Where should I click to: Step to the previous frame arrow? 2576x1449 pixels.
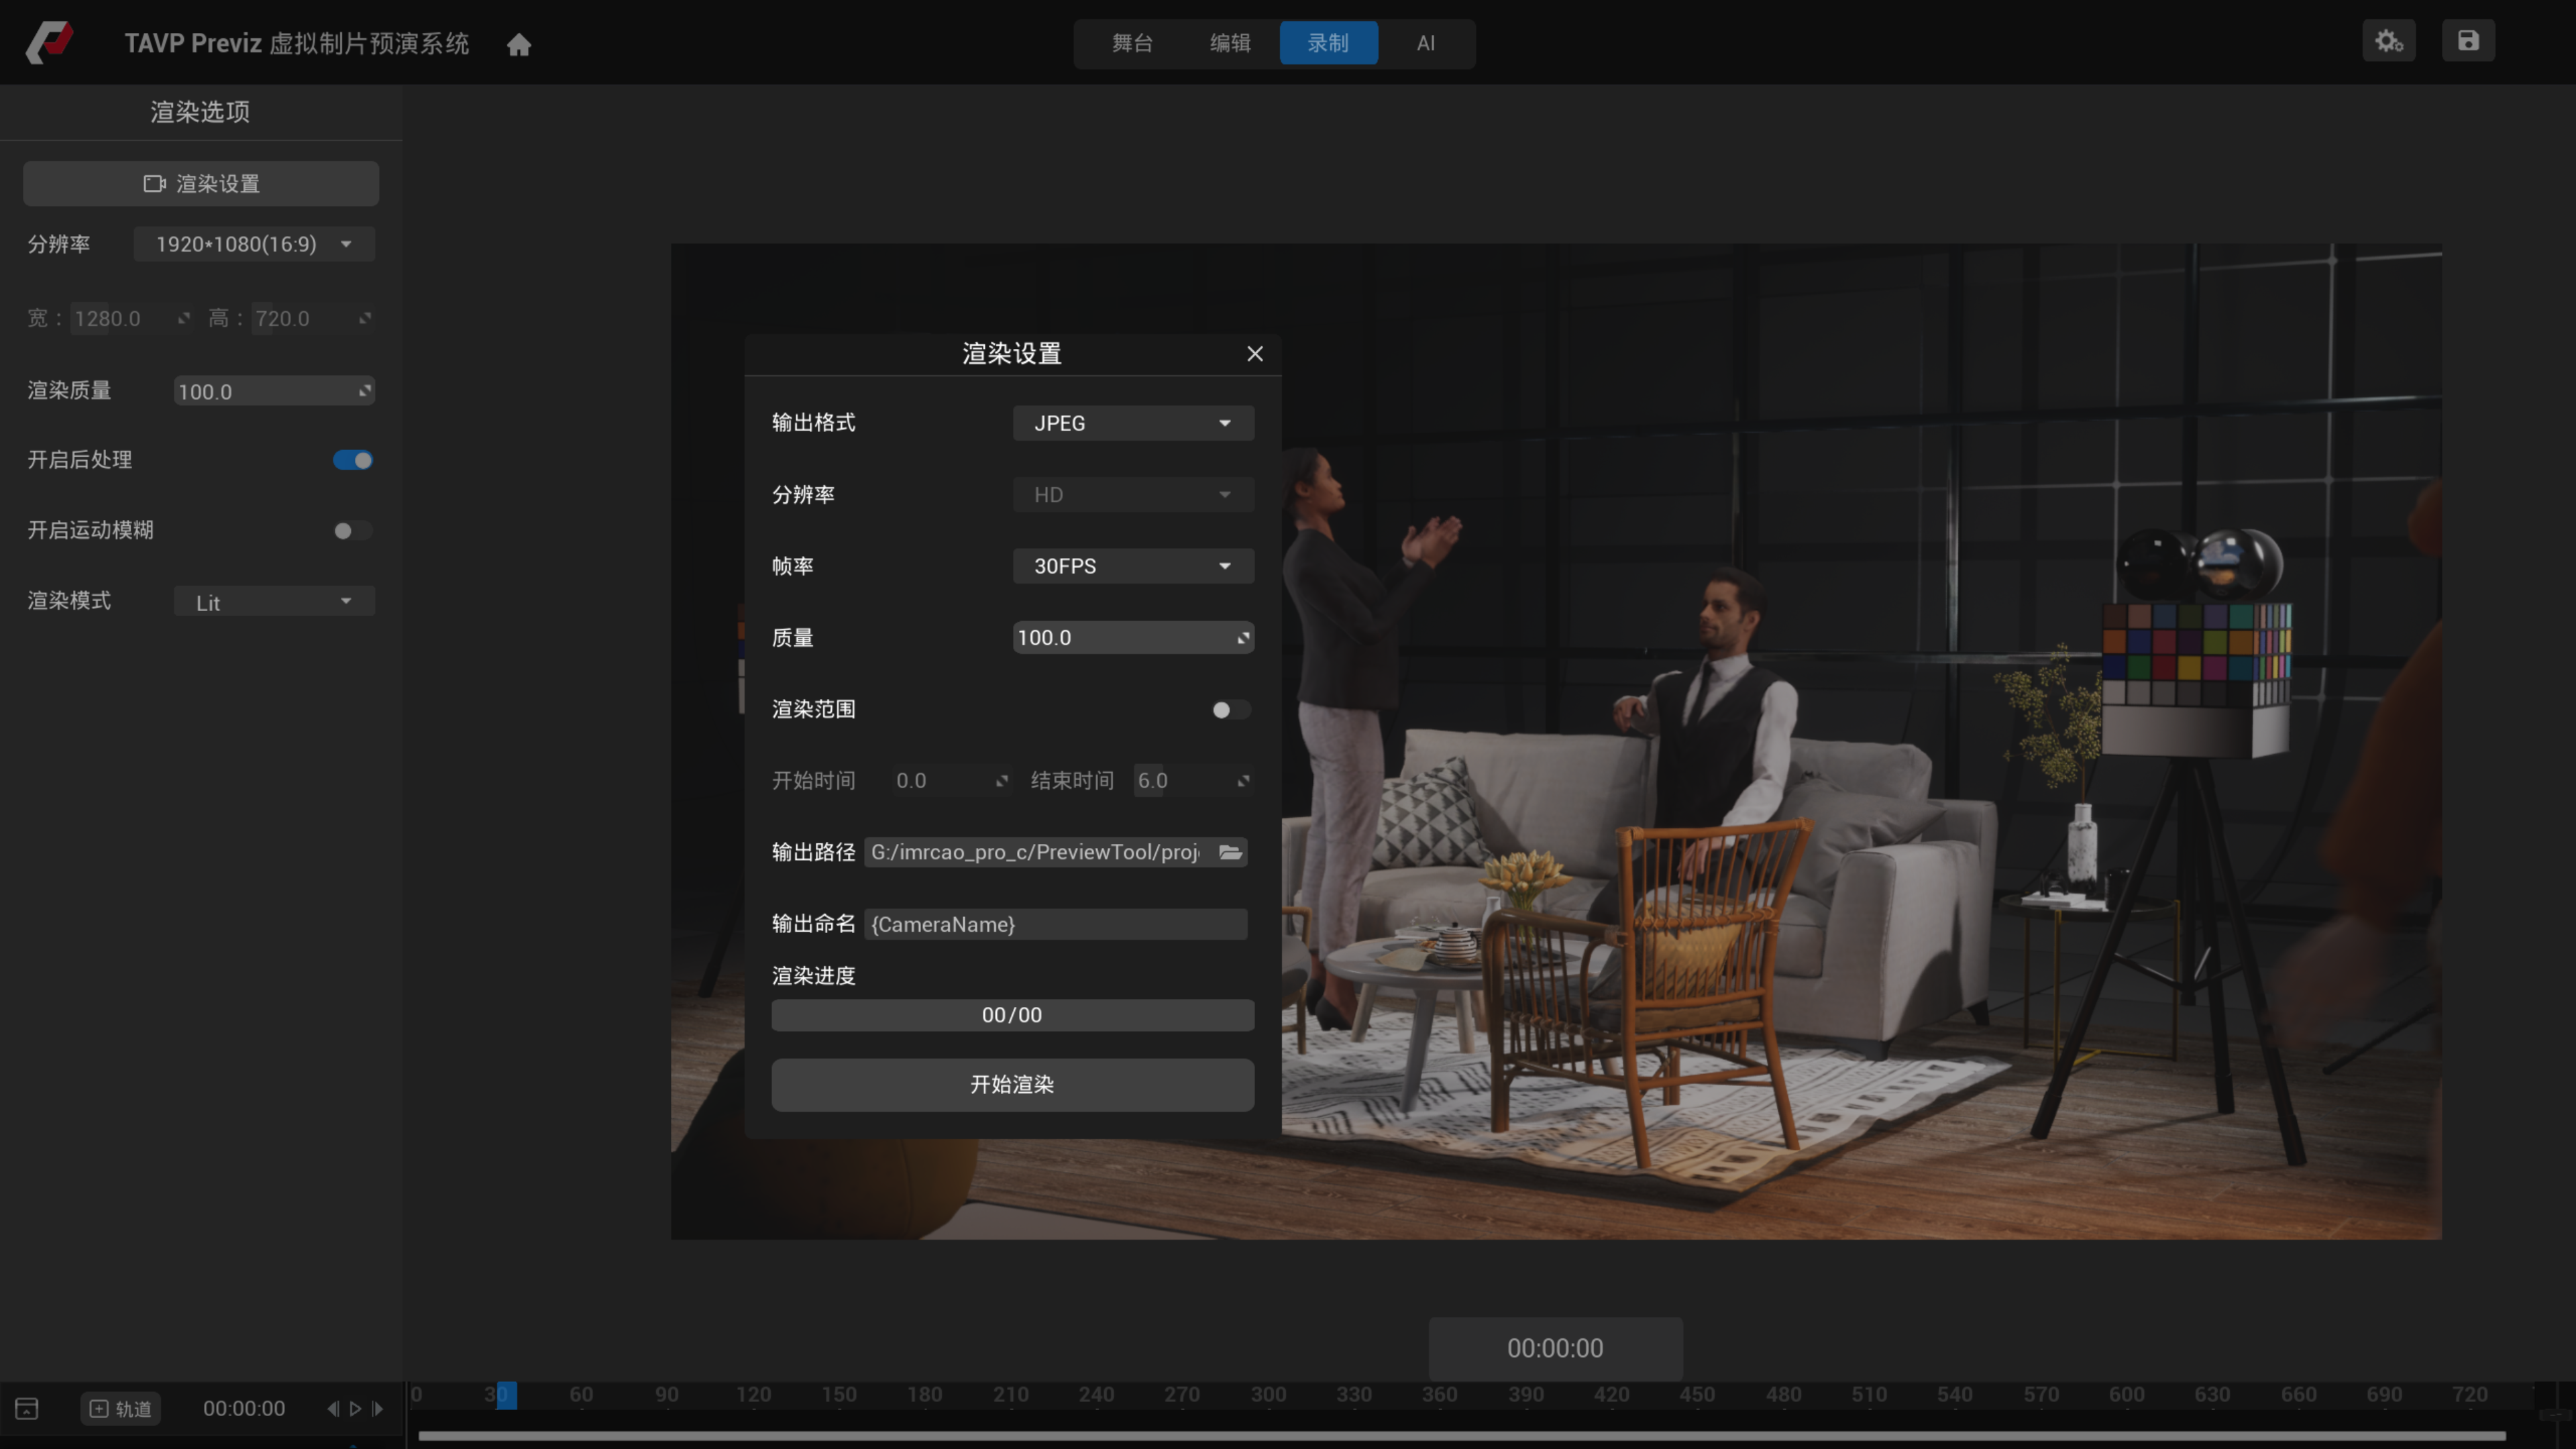tap(333, 1408)
